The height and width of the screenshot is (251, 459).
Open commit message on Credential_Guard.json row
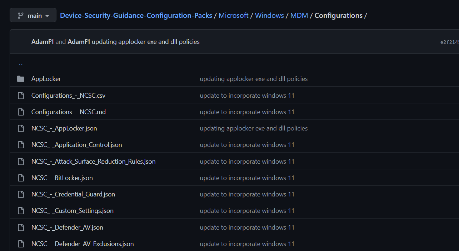pyautogui.click(x=247, y=194)
